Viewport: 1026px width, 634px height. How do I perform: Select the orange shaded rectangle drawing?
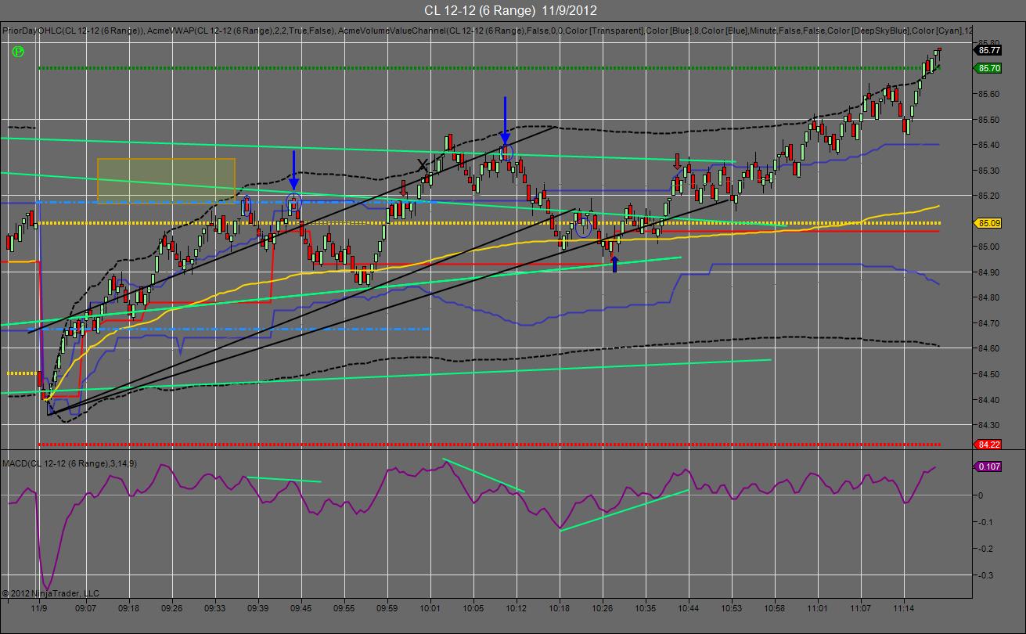tap(166, 180)
